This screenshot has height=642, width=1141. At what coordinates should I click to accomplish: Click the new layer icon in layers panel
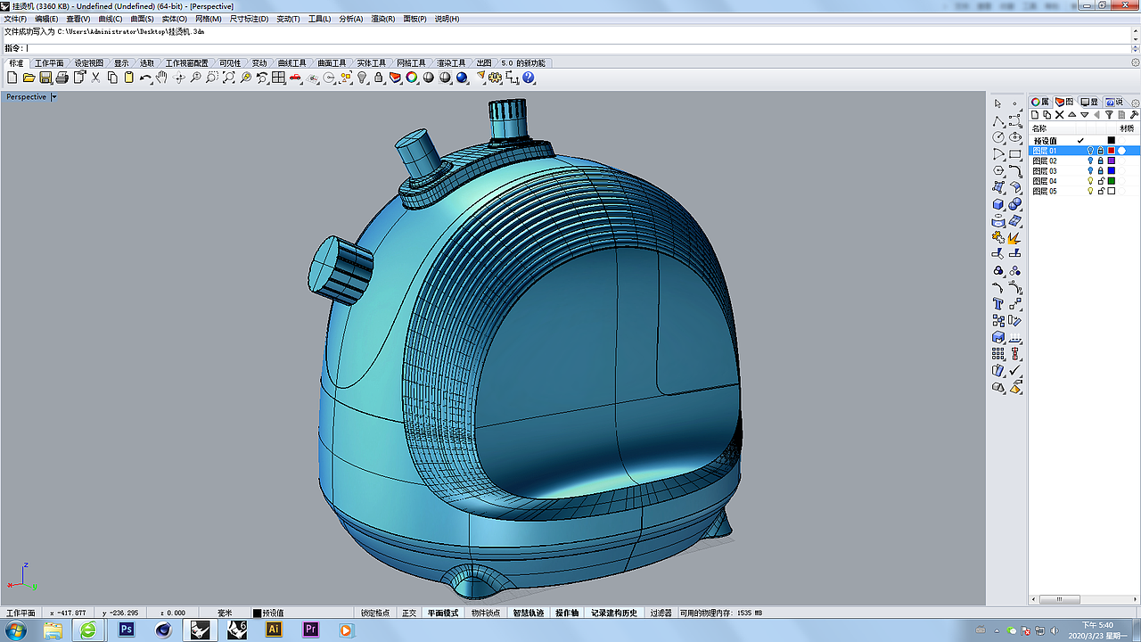click(1036, 115)
